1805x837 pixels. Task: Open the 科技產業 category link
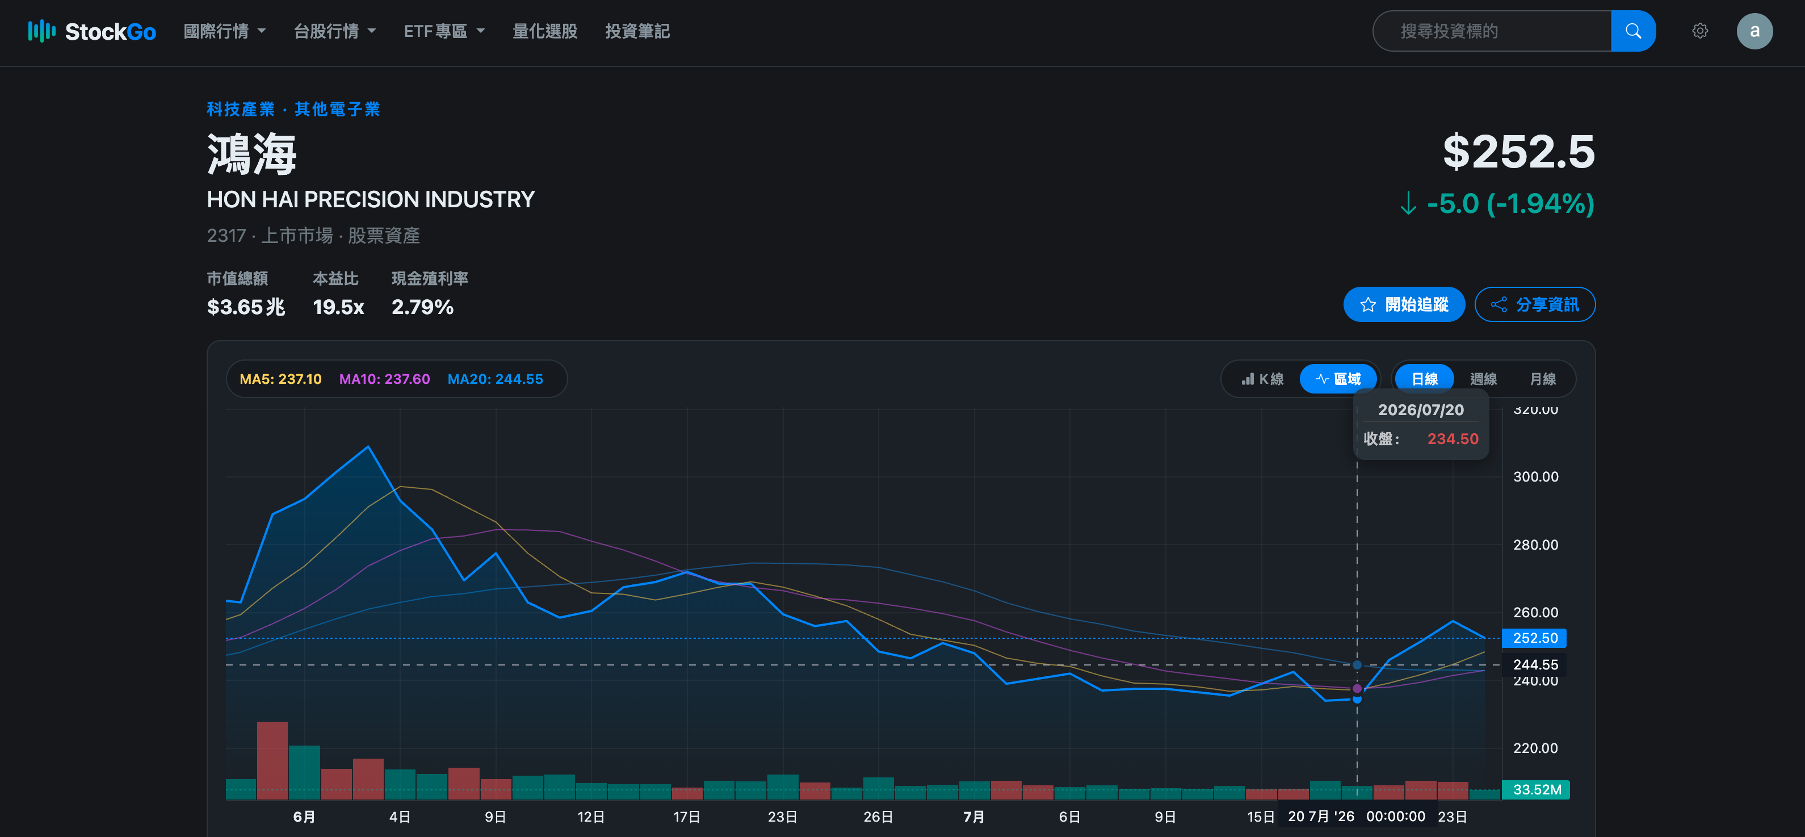click(240, 110)
